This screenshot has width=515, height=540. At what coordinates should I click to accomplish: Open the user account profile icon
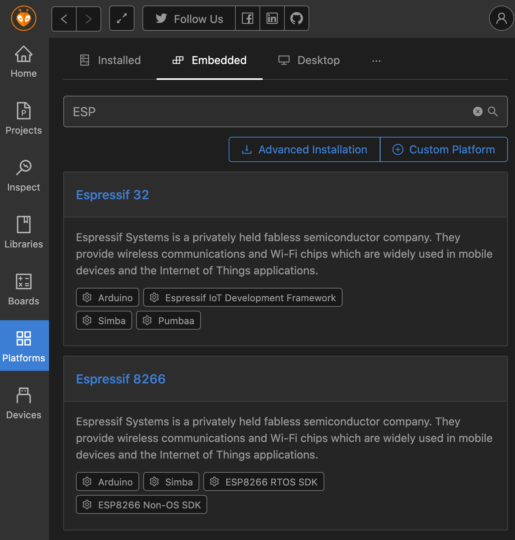click(502, 18)
